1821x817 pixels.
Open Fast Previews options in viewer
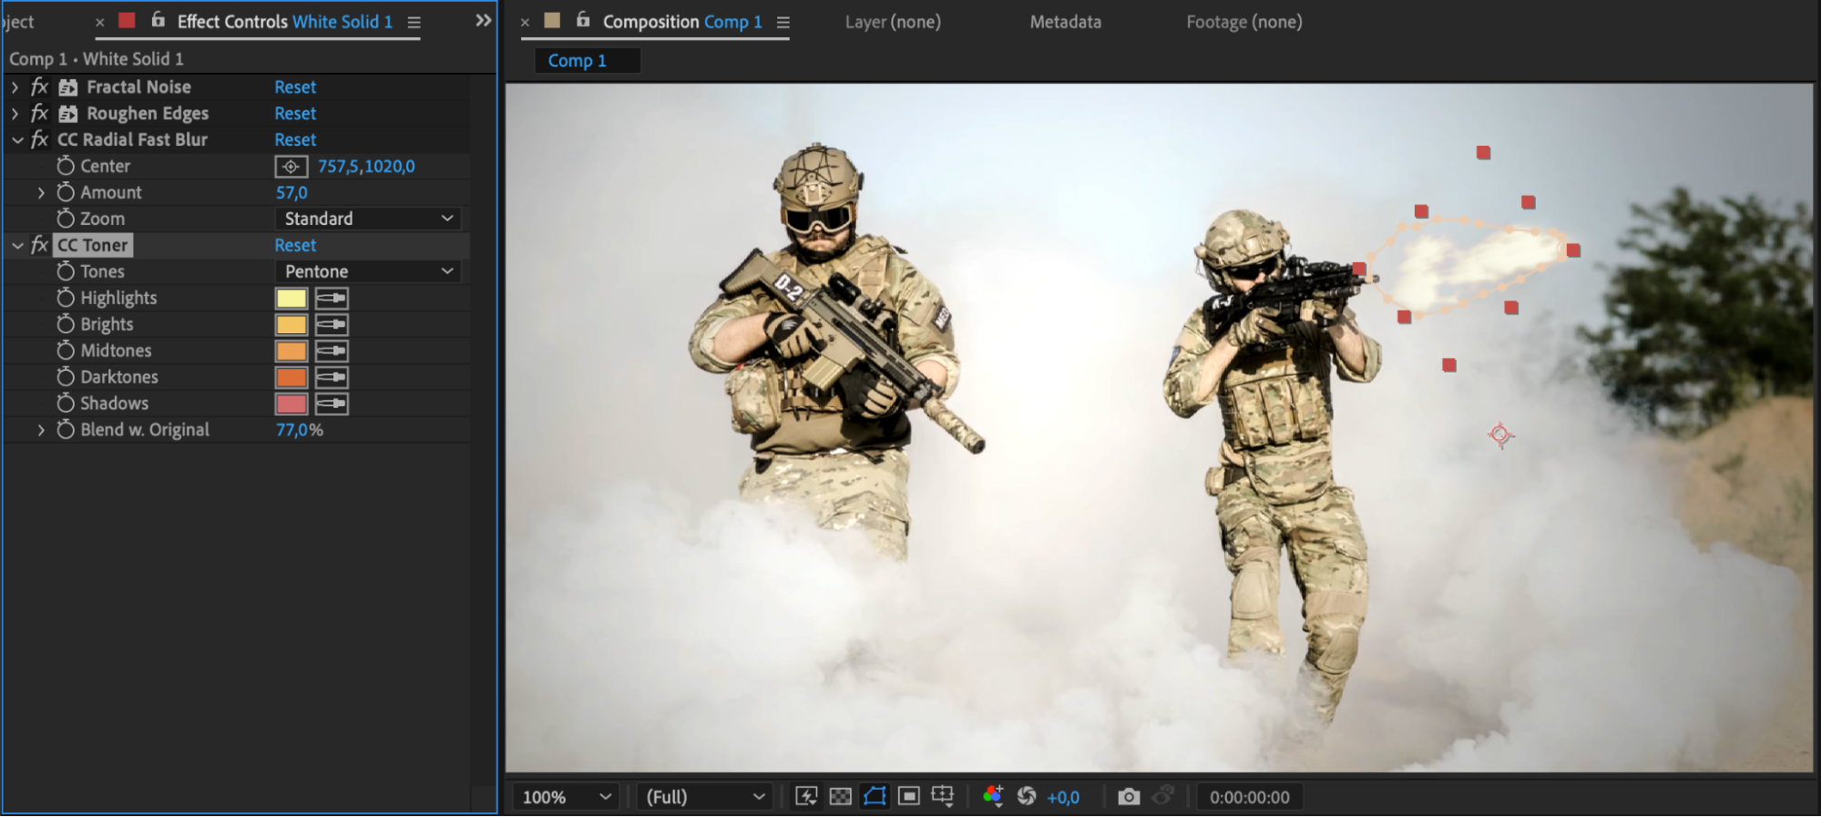point(806,797)
